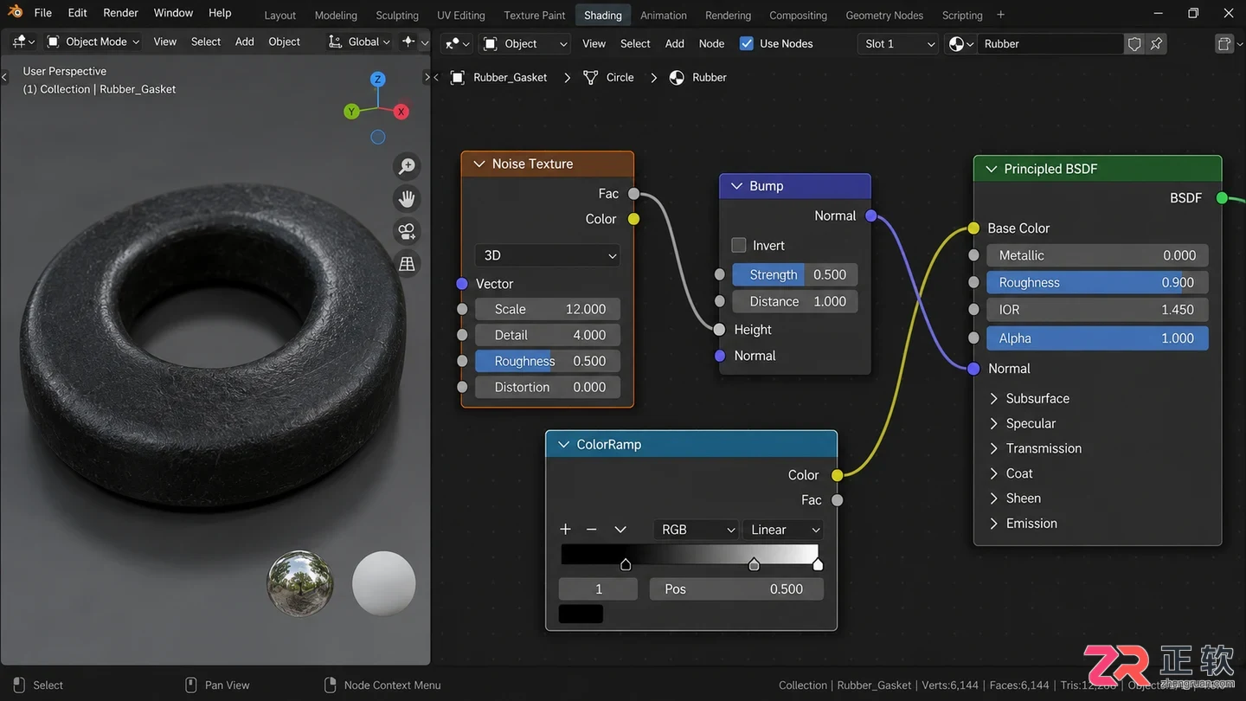
Task: Click the blue Z axis gizmo
Action: (x=378, y=80)
